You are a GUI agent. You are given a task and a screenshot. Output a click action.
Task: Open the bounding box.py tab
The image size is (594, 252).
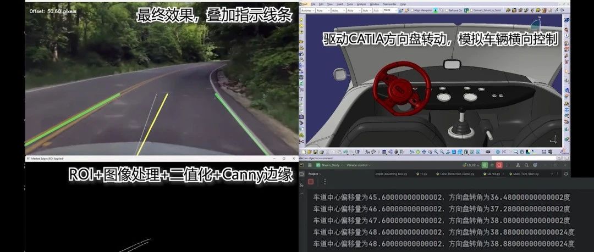coord(392,174)
